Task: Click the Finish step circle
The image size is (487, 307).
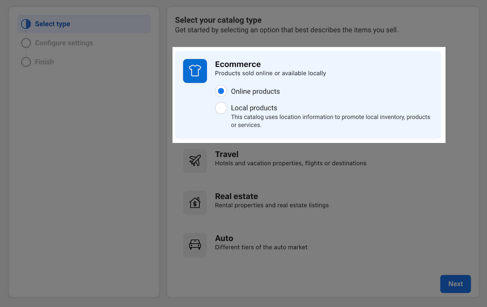Action: pos(26,62)
